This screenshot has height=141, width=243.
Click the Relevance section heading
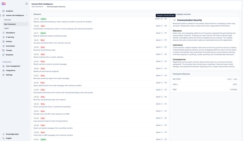[177, 31]
